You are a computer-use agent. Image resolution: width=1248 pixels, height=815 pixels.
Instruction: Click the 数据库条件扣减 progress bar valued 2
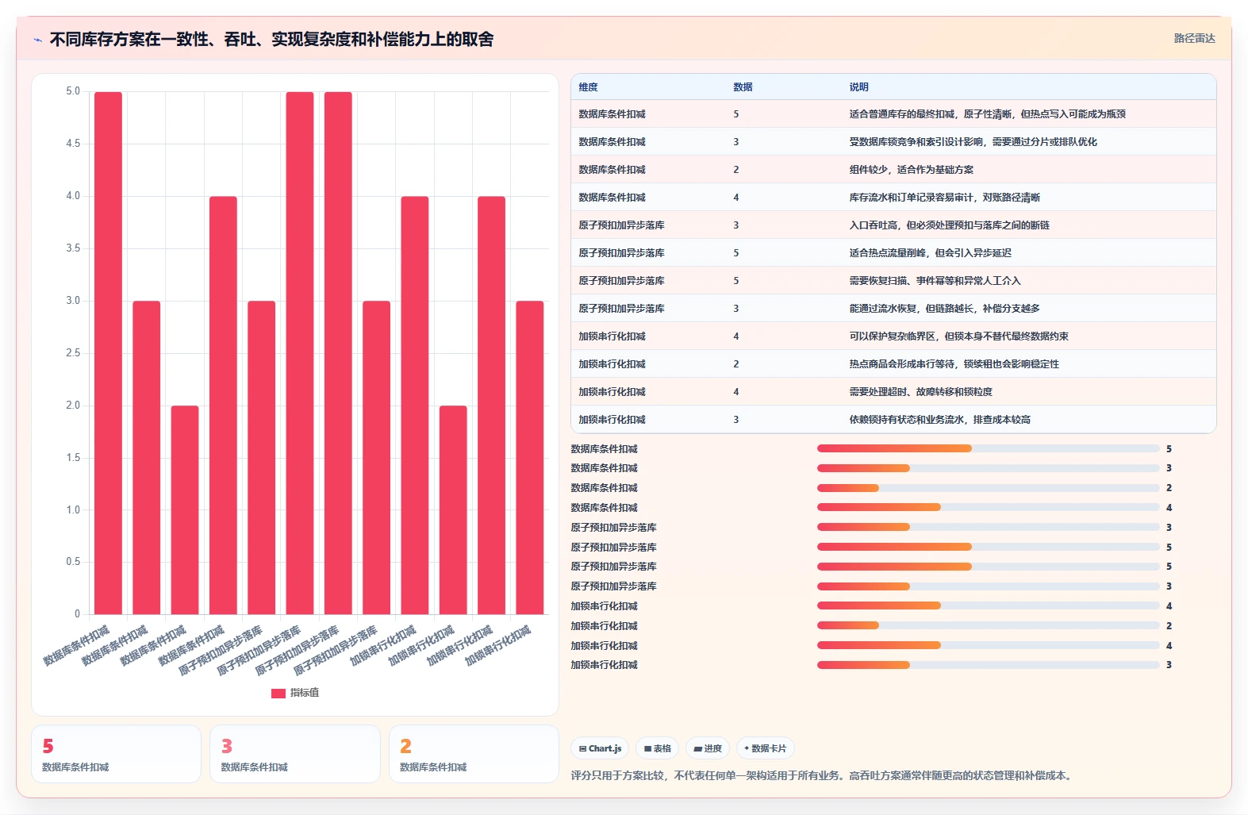tap(989, 488)
